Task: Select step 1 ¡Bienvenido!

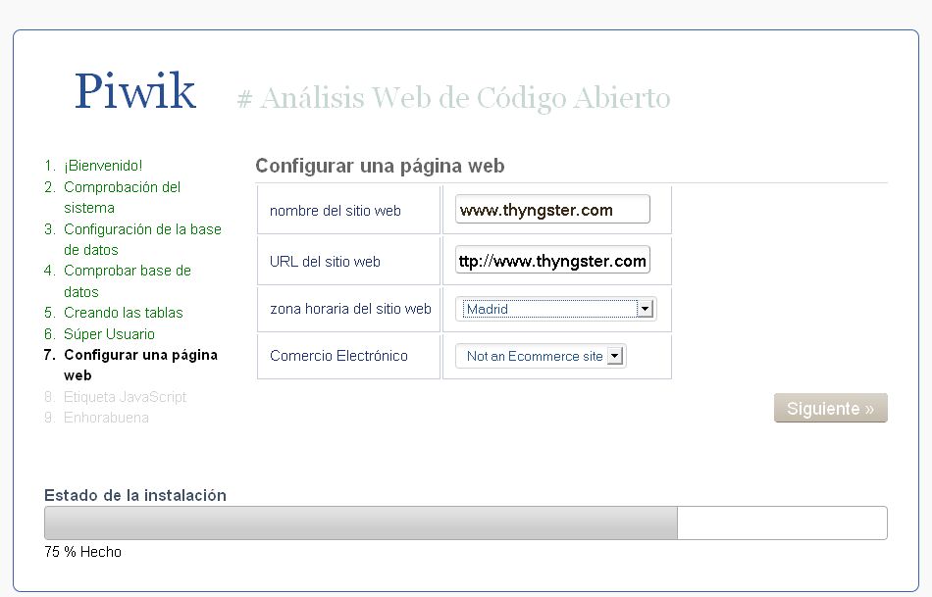Action: pos(103,166)
